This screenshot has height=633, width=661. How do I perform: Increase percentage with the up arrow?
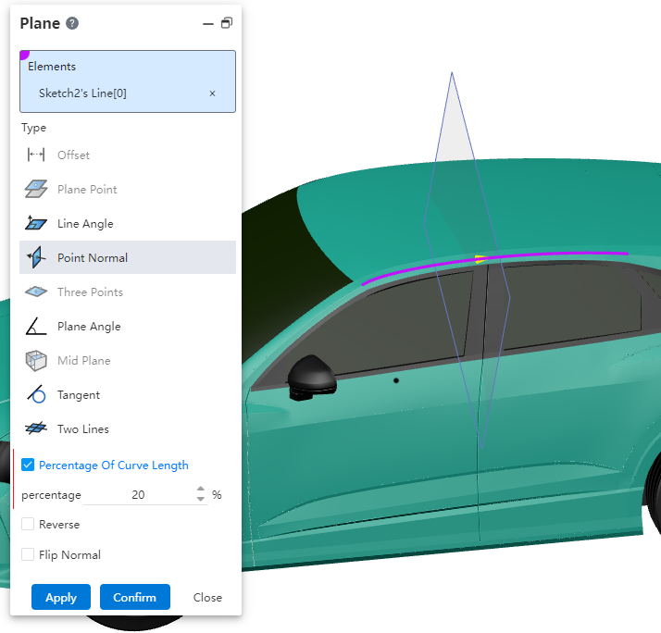point(201,489)
